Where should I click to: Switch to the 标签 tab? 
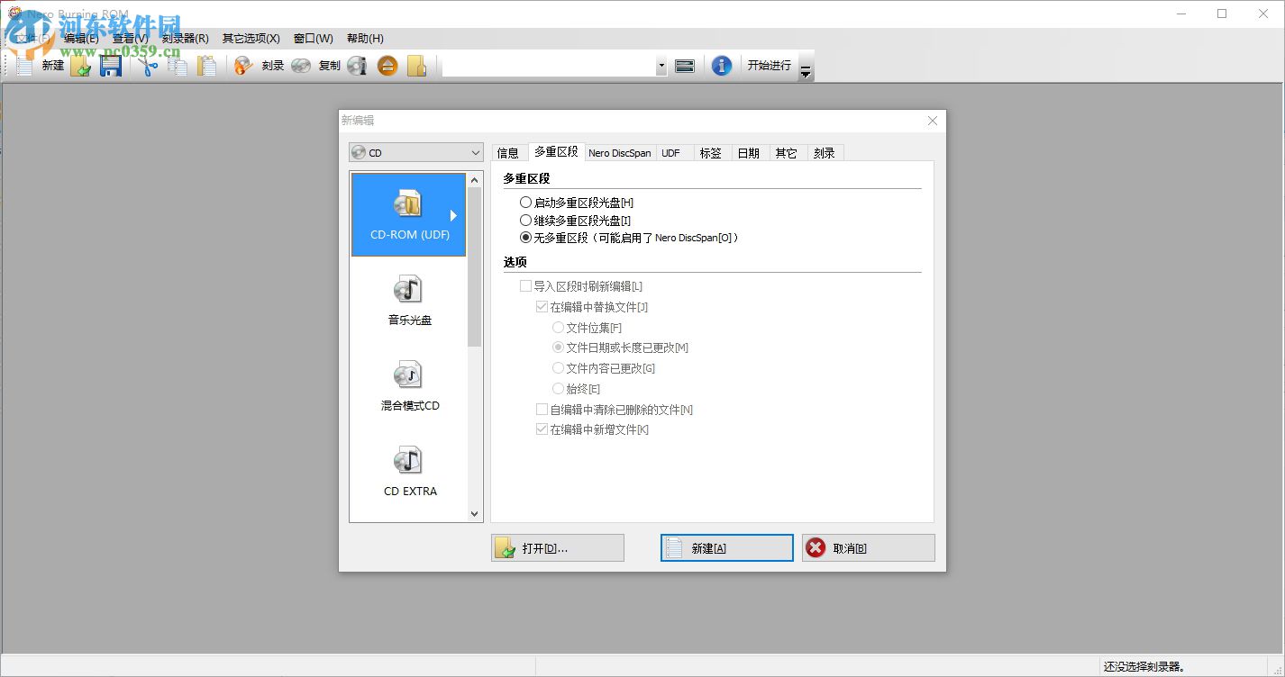pyautogui.click(x=711, y=153)
